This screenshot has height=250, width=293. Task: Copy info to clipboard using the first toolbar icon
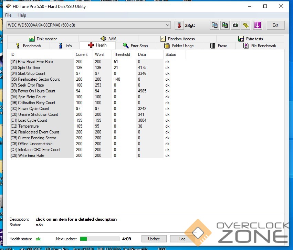[x=214, y=25]
